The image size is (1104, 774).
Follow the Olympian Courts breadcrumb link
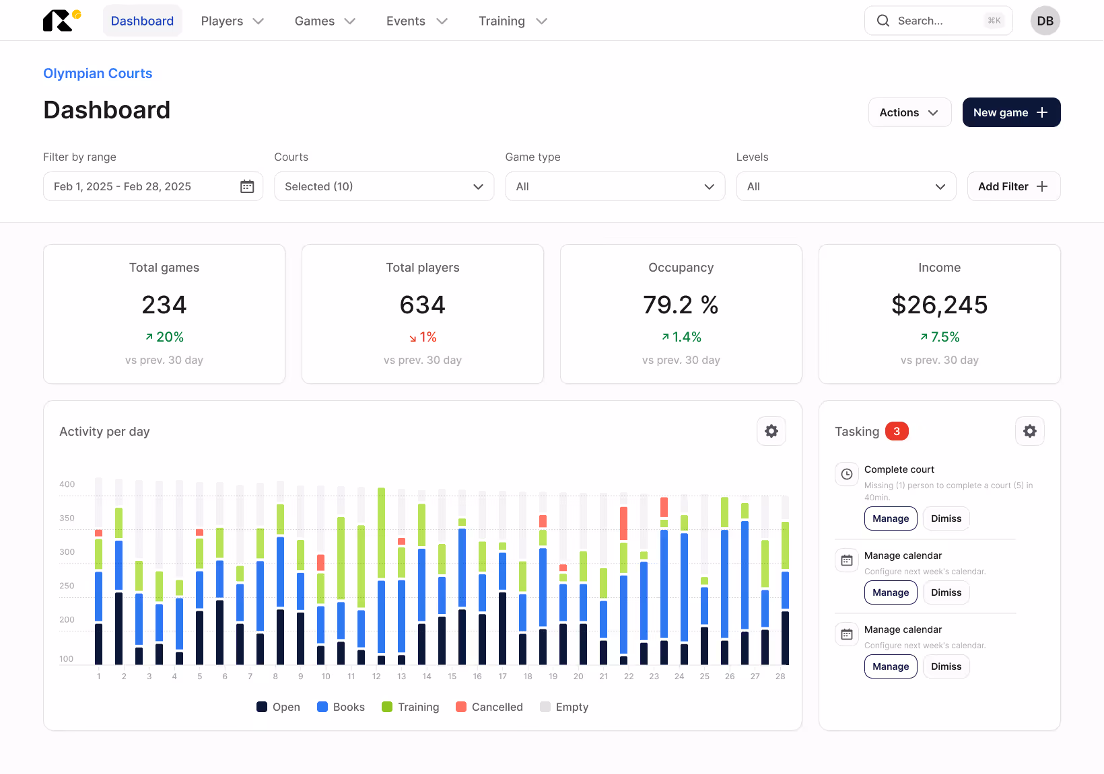click(x=98, y=73)
